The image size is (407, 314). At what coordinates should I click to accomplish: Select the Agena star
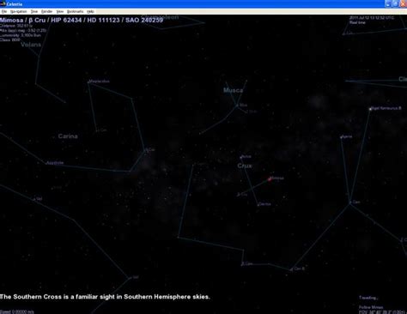341,137
